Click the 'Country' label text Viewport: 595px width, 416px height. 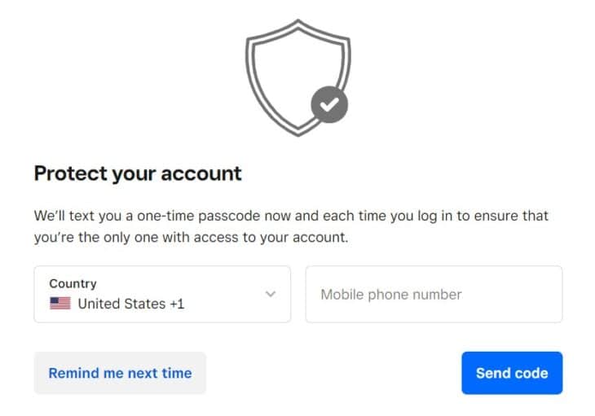73,283
